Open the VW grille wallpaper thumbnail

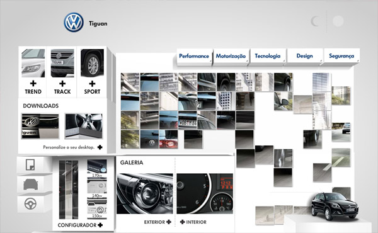(x=40, y=126)
